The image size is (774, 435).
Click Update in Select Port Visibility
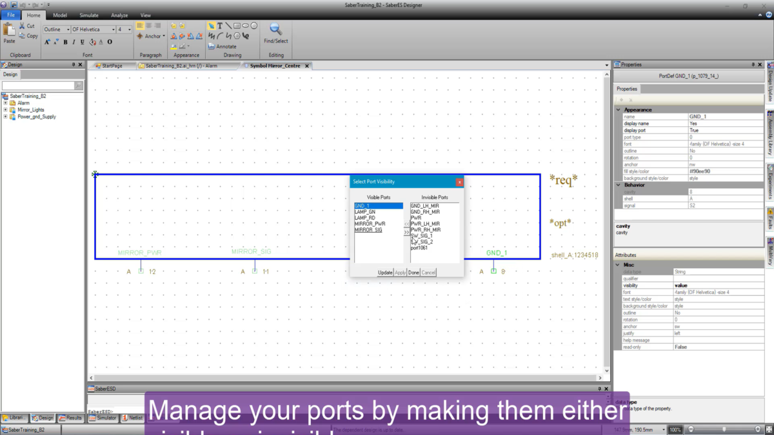pos(385,273)
